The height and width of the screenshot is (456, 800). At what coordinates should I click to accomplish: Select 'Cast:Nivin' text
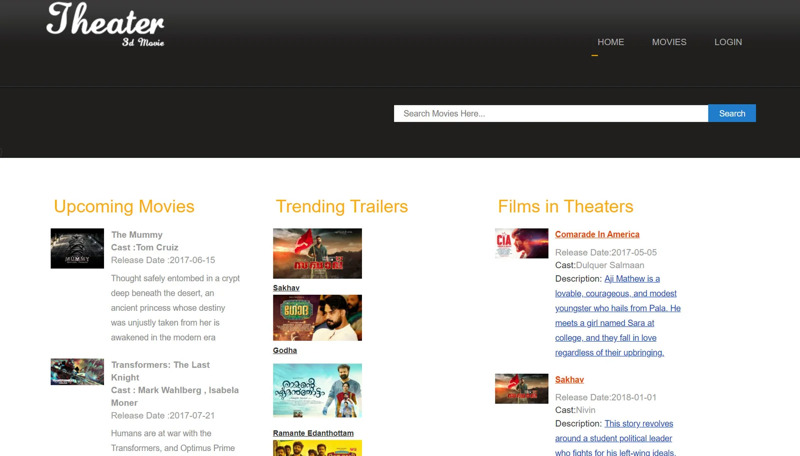tap(575, 410)
